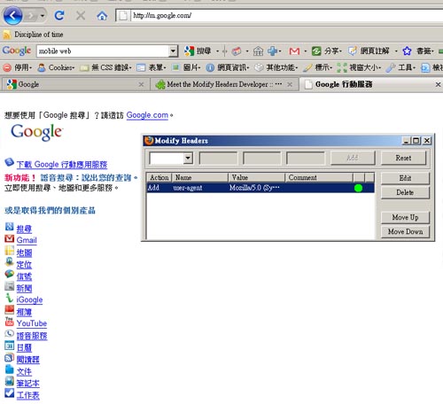Click the 地圖 Maps icon
The height and width of the screenshot is (404, 443).
click(10, 251)
